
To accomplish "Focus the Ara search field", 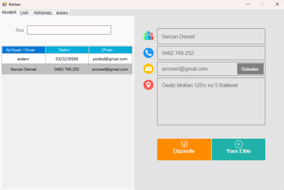I will [x=69, y=30].
